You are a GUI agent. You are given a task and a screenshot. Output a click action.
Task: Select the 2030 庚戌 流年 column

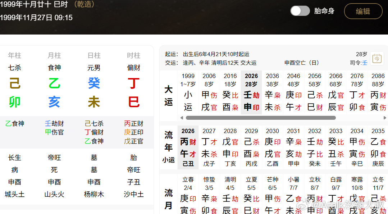tap(273, 147)
